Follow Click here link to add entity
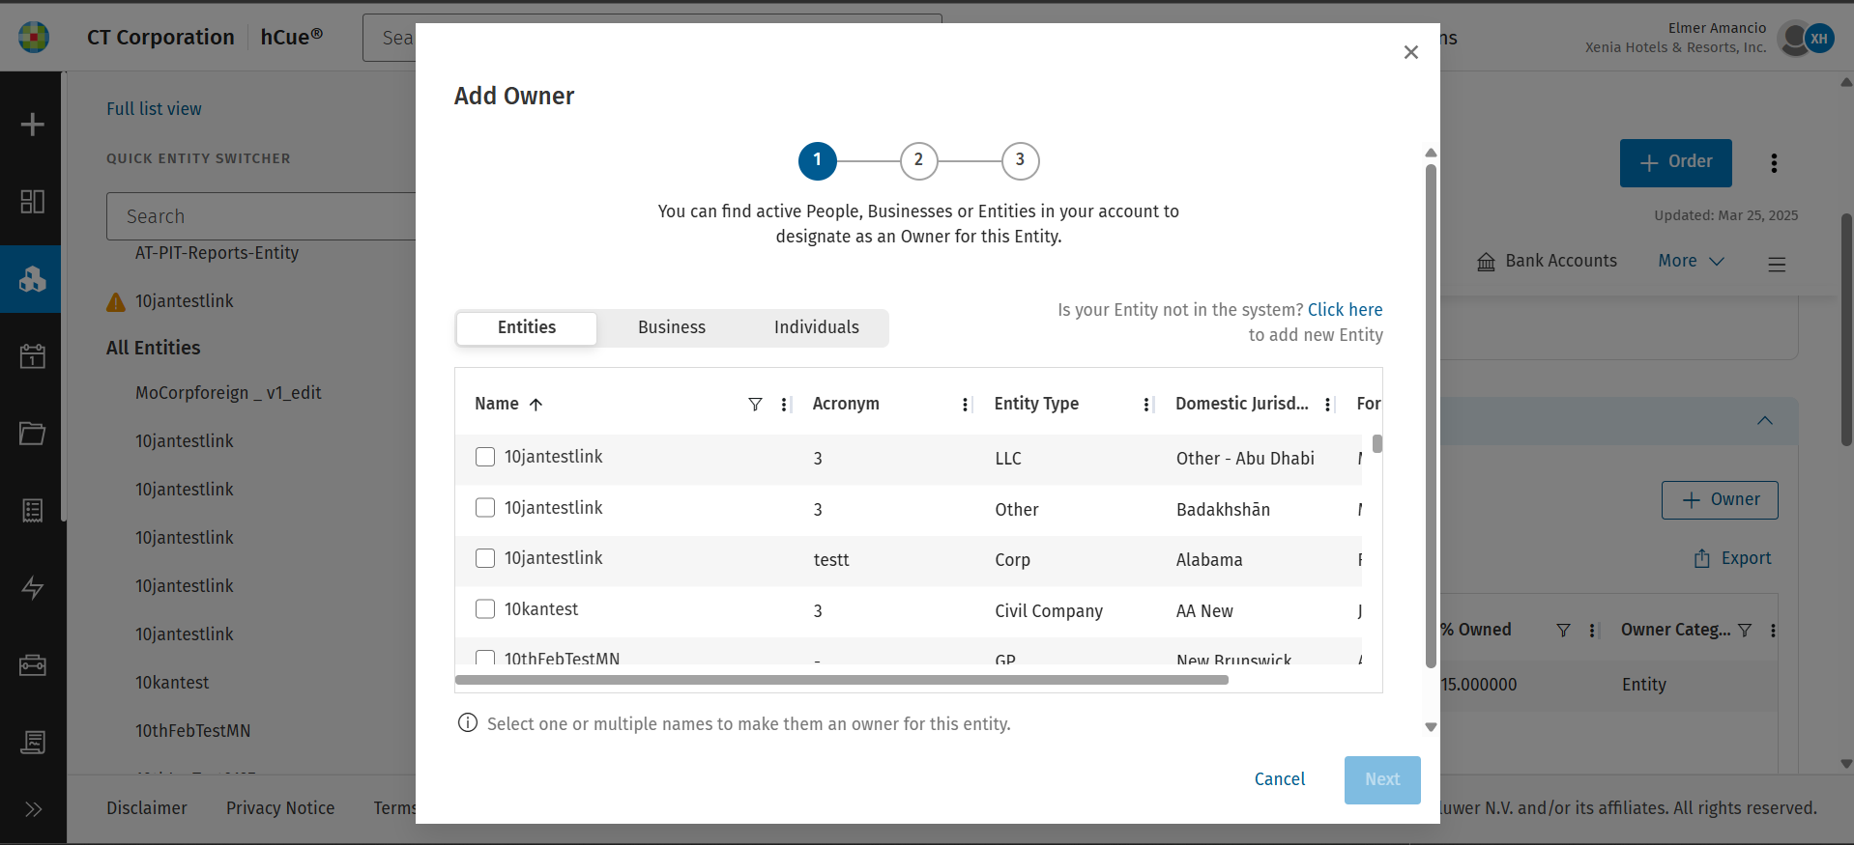 click(1345, 310)
